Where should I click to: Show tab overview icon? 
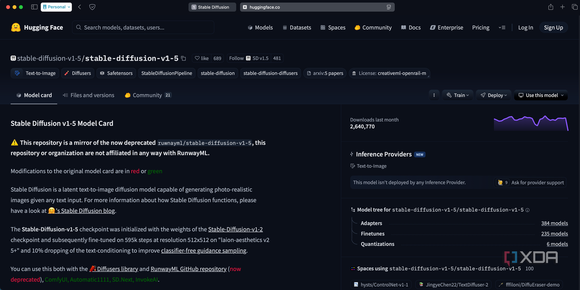click(x=575, y=7)
